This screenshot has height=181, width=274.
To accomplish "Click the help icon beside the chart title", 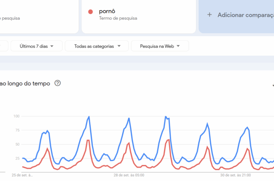I will click(57, 83).
